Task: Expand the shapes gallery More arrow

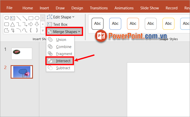Action: (43, 31)
